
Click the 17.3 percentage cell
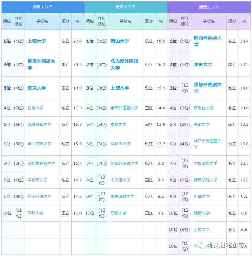coord(77,108)
